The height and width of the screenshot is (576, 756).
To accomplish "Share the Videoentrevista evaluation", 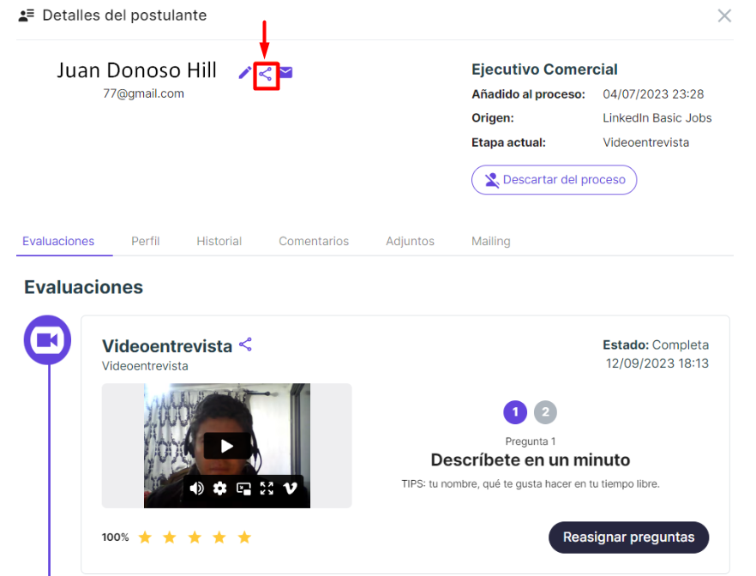I will 245,345.
